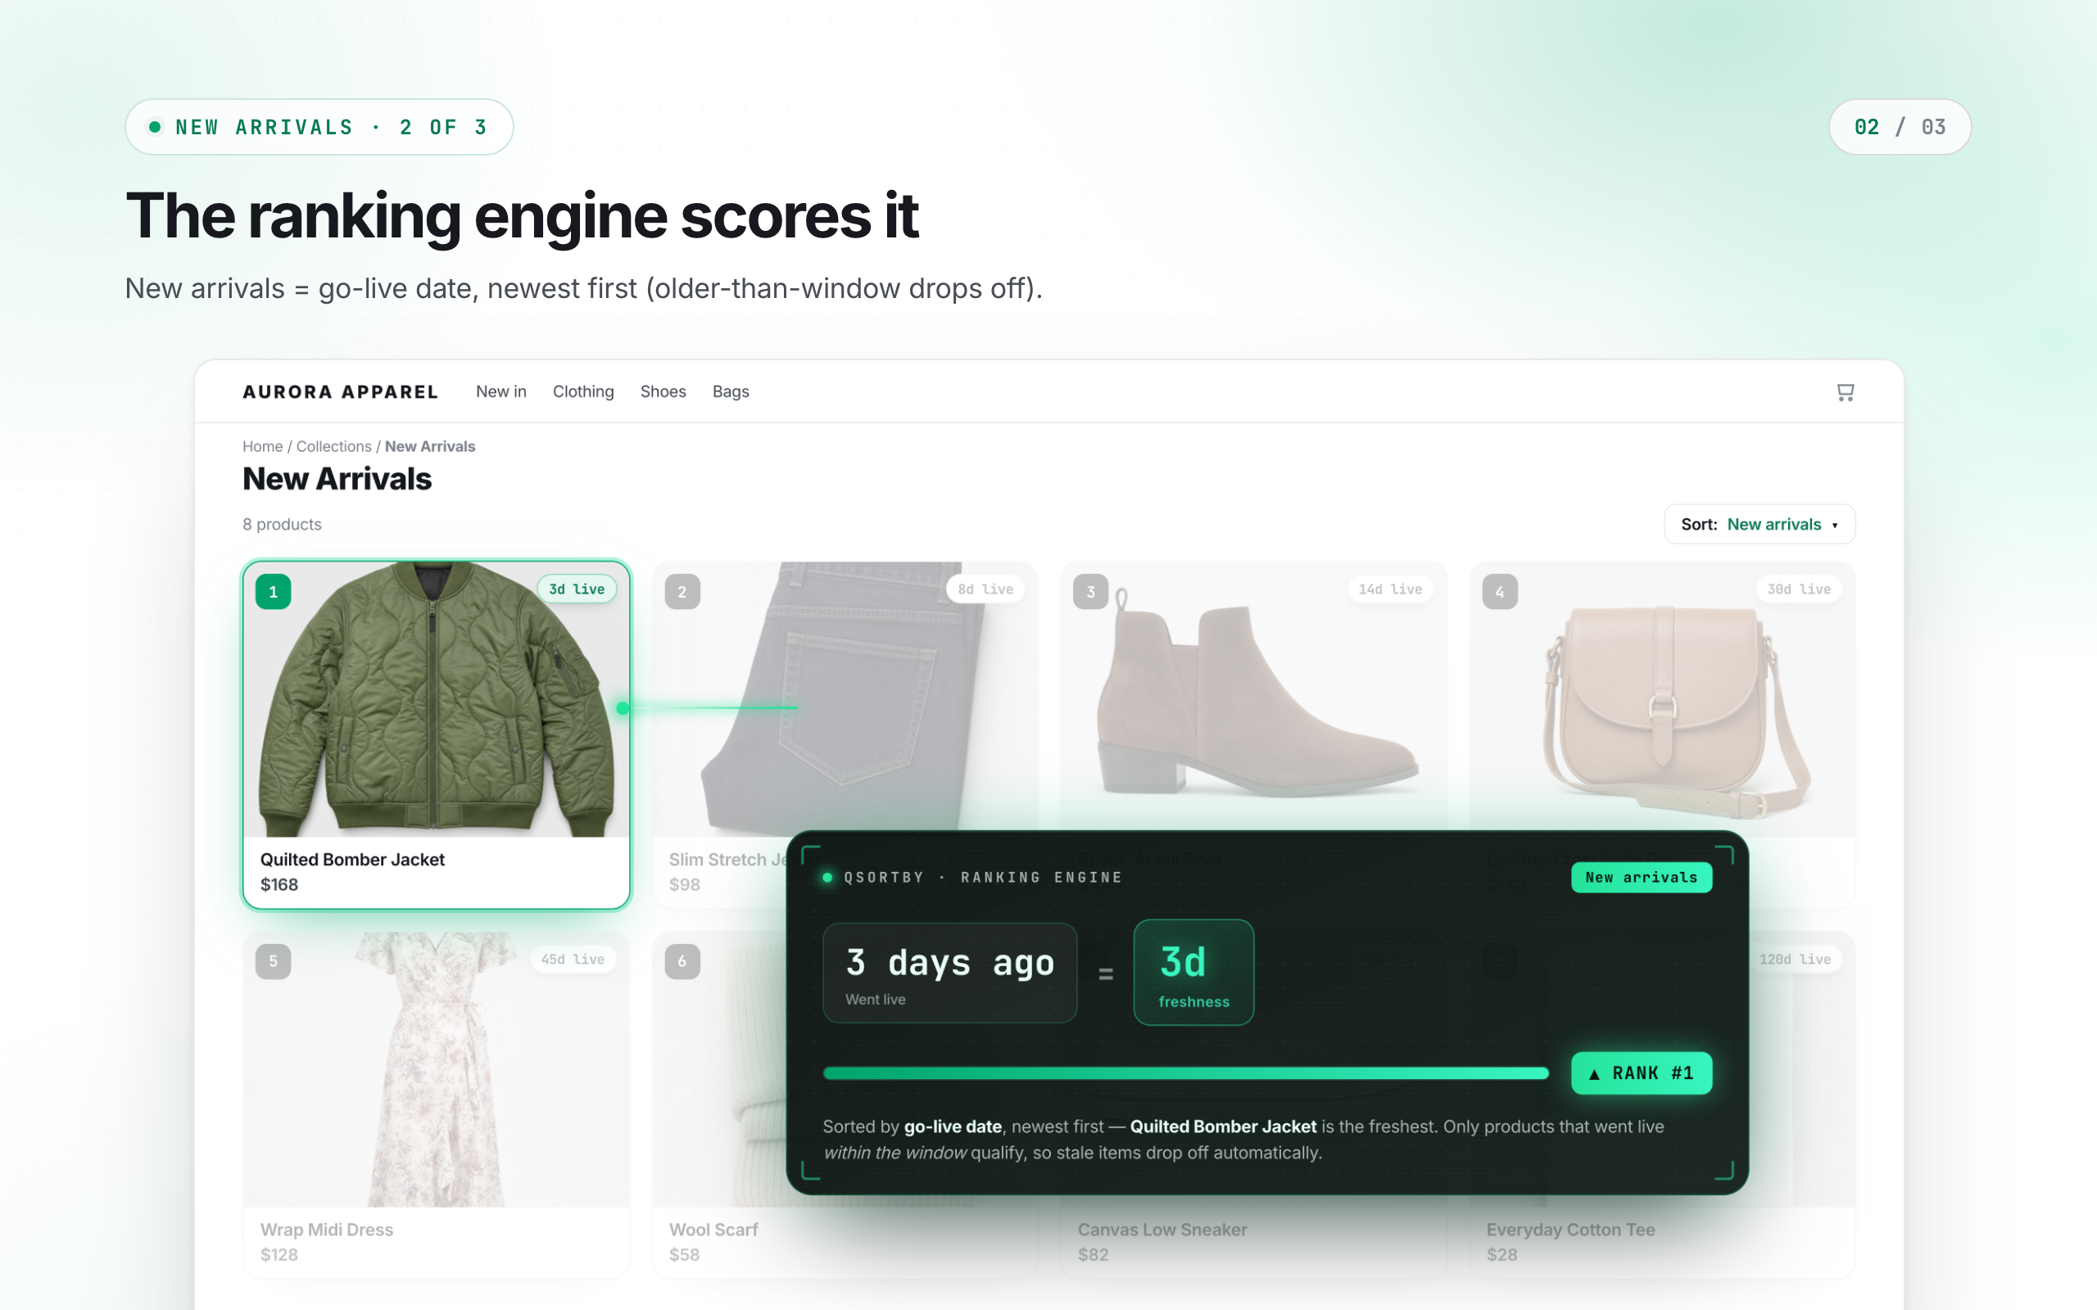This screenshot has height=1310, width=2097.
Task: Open the Sort New arrivals dropdown
Action: pyautogui.click(x=1759, y=524)
